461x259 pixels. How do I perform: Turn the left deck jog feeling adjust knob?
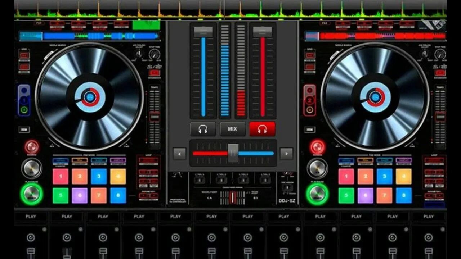click(x=139, y=54)
